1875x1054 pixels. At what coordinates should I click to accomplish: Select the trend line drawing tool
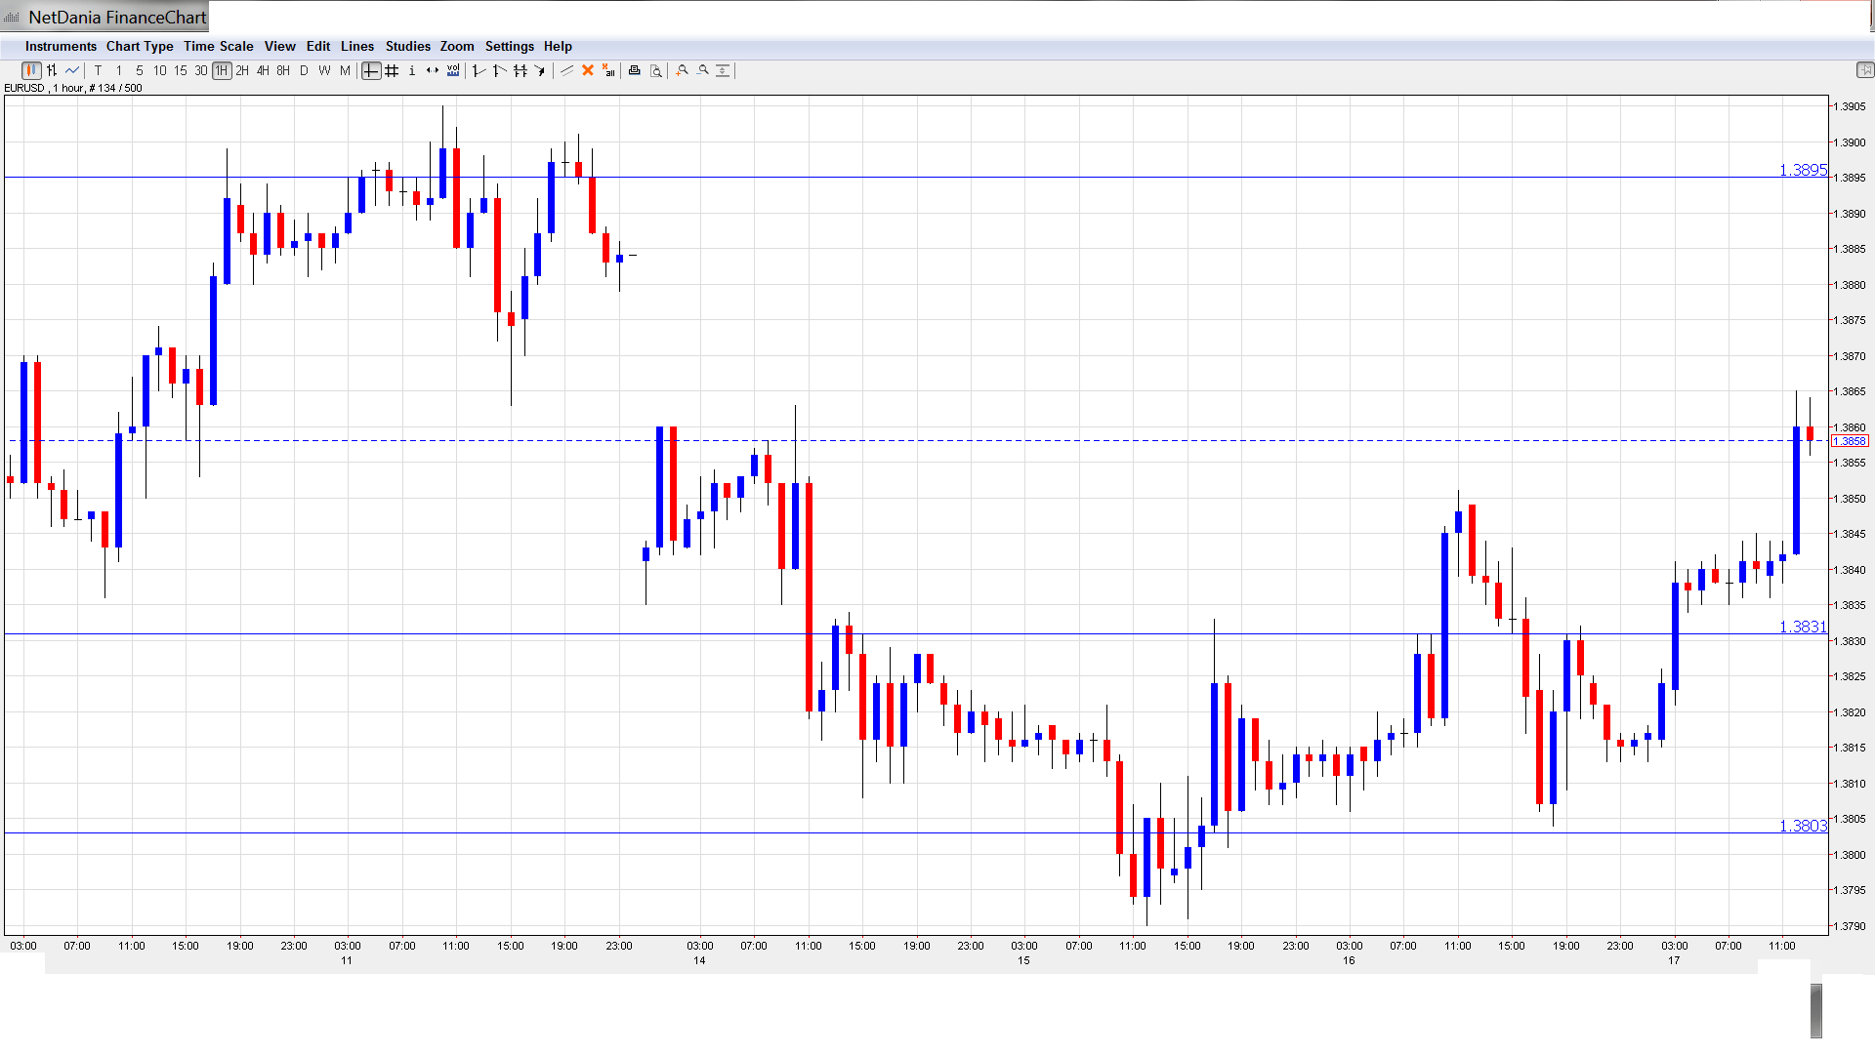click(479, 70)
